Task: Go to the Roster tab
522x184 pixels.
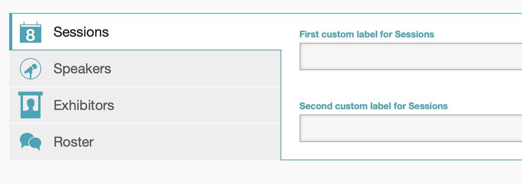Action: click(x=74, y=142)
